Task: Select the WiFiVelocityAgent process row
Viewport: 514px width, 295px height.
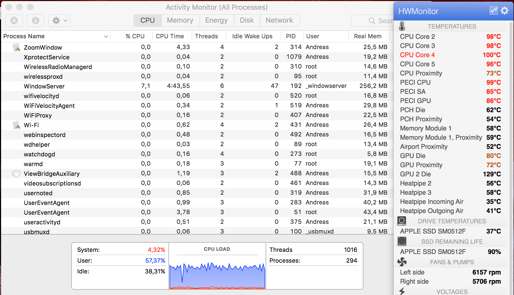Action: click(x=197, y=106)
